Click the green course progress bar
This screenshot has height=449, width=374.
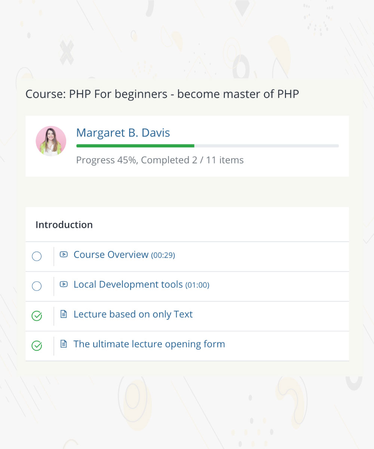(135, 146)
